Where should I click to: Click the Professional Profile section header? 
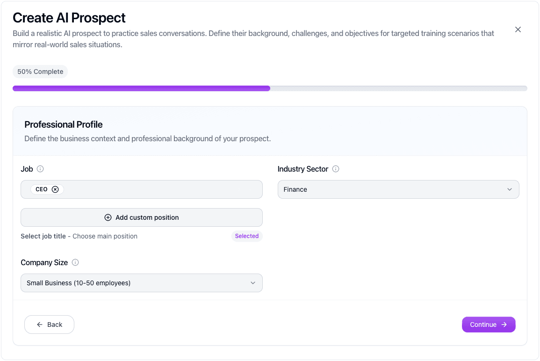pyautogui.click(x=63, y=124)
